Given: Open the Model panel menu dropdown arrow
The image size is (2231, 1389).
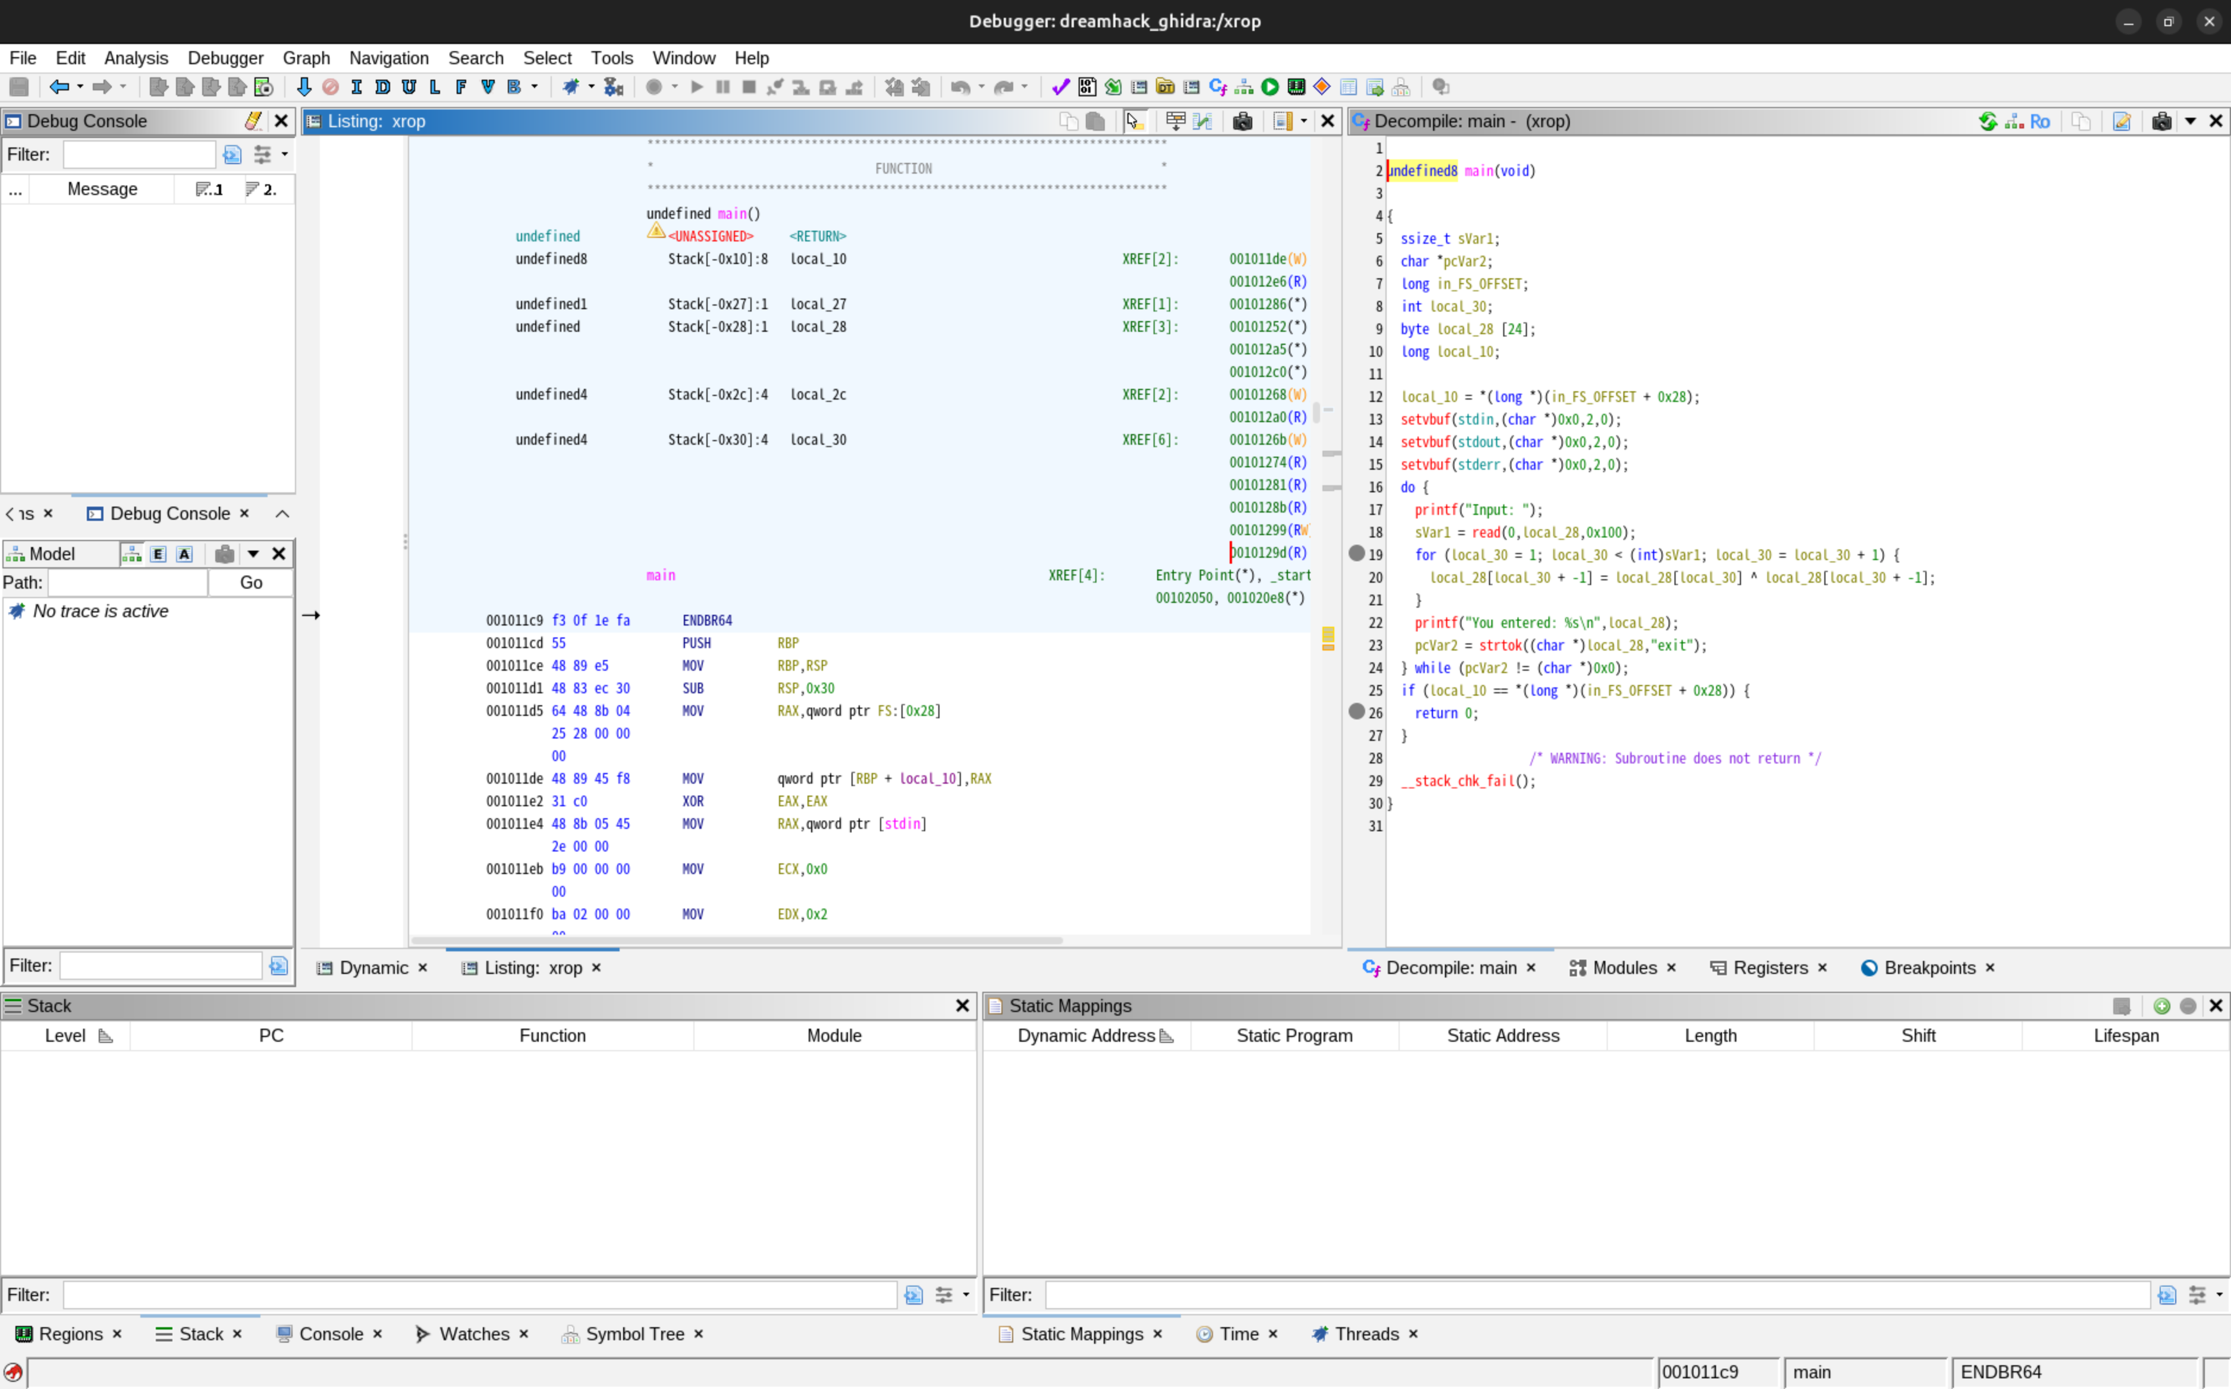Looking at the screenshot, I should click(x=253, y=554).
